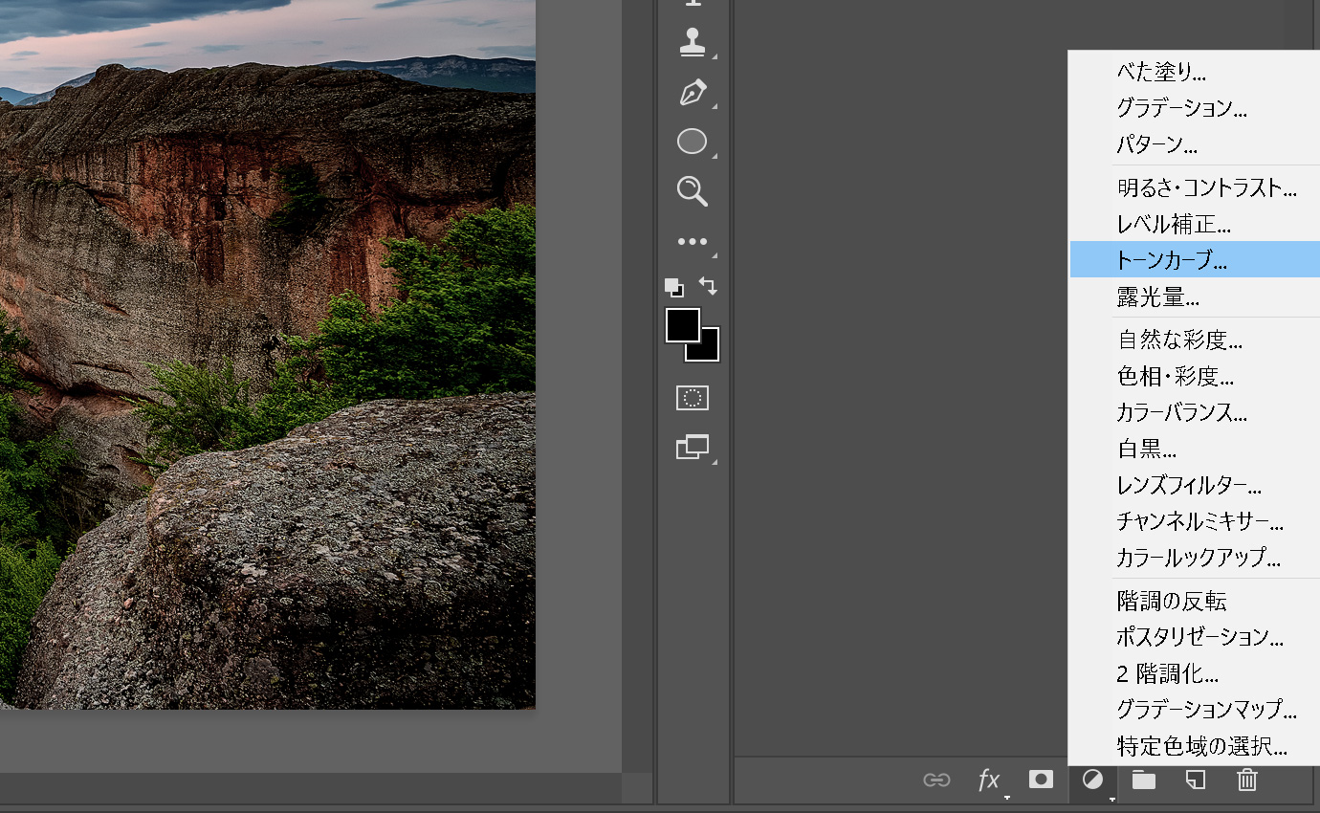Screen dimensions: 1320x813
Task: Select the Clone Stamp tool
Action: pos(692,41)
